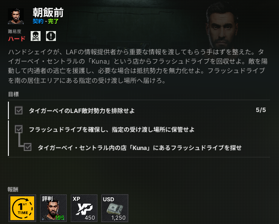Click the 完了 completed status label
279x224 pixels.
point(53,21)
